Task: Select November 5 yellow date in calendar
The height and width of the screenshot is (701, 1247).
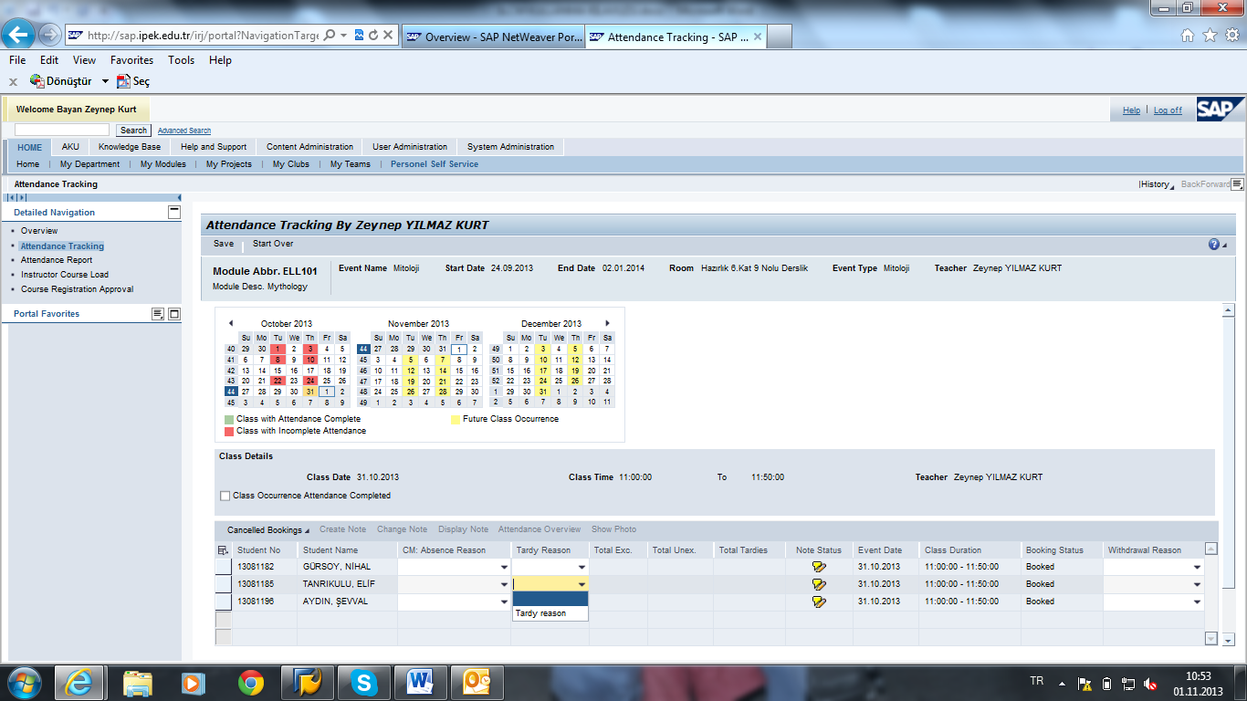Action: (x=410, y=360)
